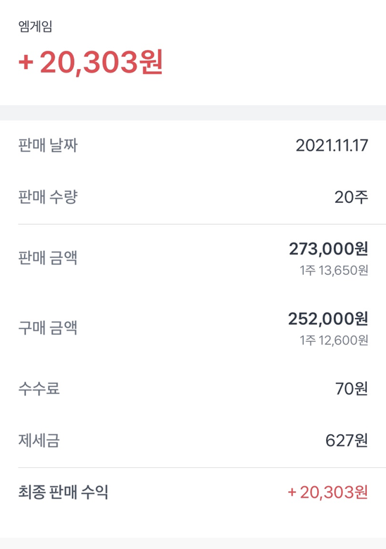386x549 pixels.
Task: Tap the 제세금 label
Action: pyautogui.click(x=39, y=440)
